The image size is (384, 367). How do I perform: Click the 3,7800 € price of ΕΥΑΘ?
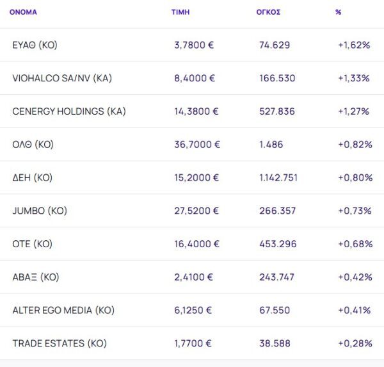click(195, 45)
